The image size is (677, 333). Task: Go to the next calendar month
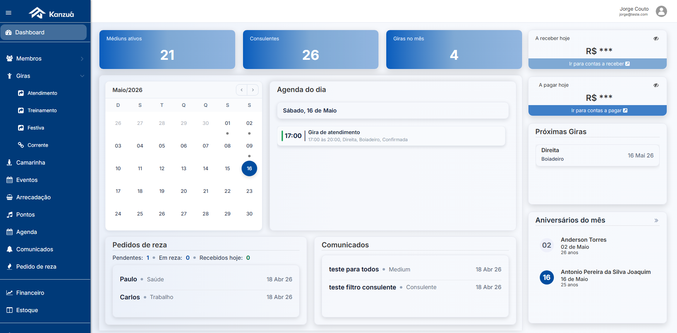click(253, 90)
